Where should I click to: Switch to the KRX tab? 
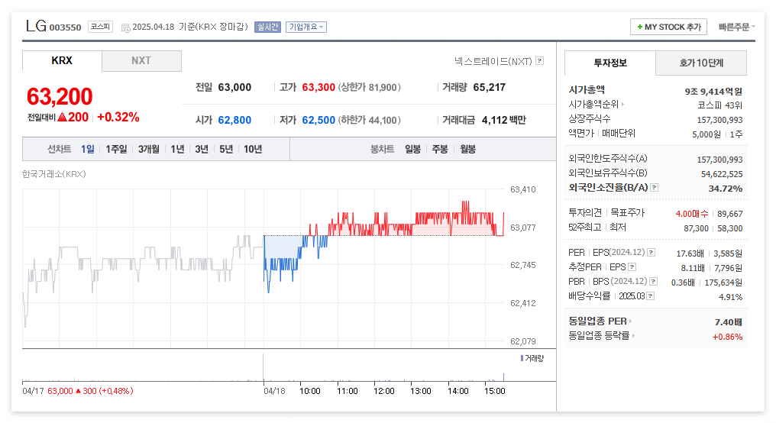click(62, 61)
